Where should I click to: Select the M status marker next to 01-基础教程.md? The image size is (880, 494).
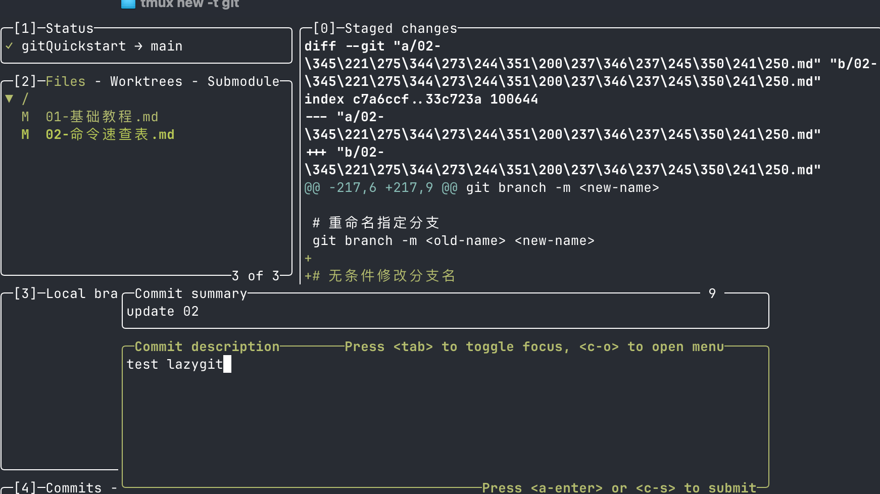click(x=26, y=116)
